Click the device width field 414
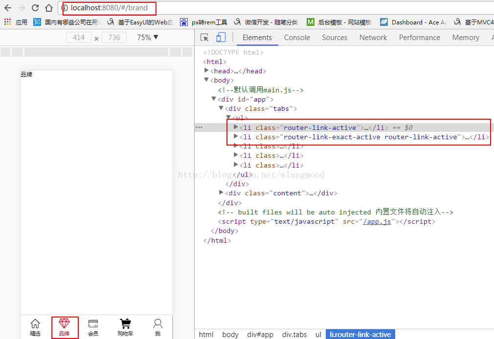Screen dimensions: 494x339 [79, 38]
